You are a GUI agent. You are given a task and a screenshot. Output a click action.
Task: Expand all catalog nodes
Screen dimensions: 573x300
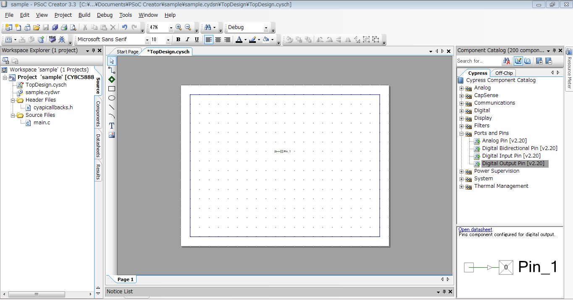pyautogui.click(x=539, y=61)
